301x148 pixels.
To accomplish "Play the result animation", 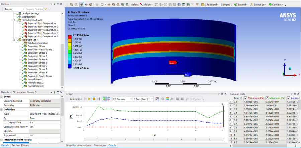I will click(x=89, y=99).
